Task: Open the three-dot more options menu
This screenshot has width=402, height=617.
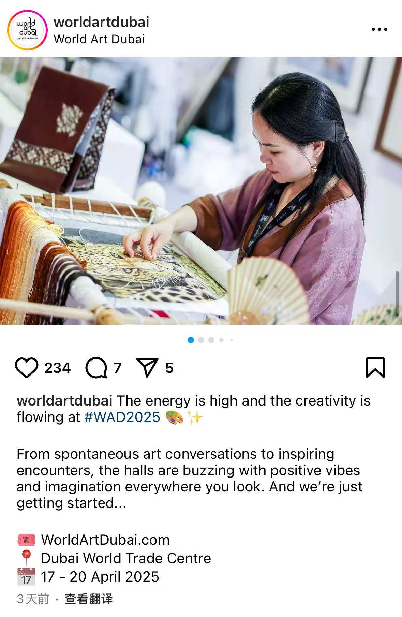Action: (379, 29)
